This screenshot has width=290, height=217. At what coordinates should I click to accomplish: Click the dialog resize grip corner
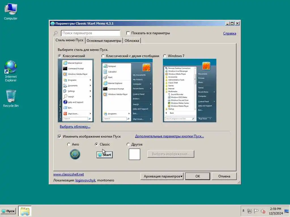pyautogui.click(x=239, y=182)
